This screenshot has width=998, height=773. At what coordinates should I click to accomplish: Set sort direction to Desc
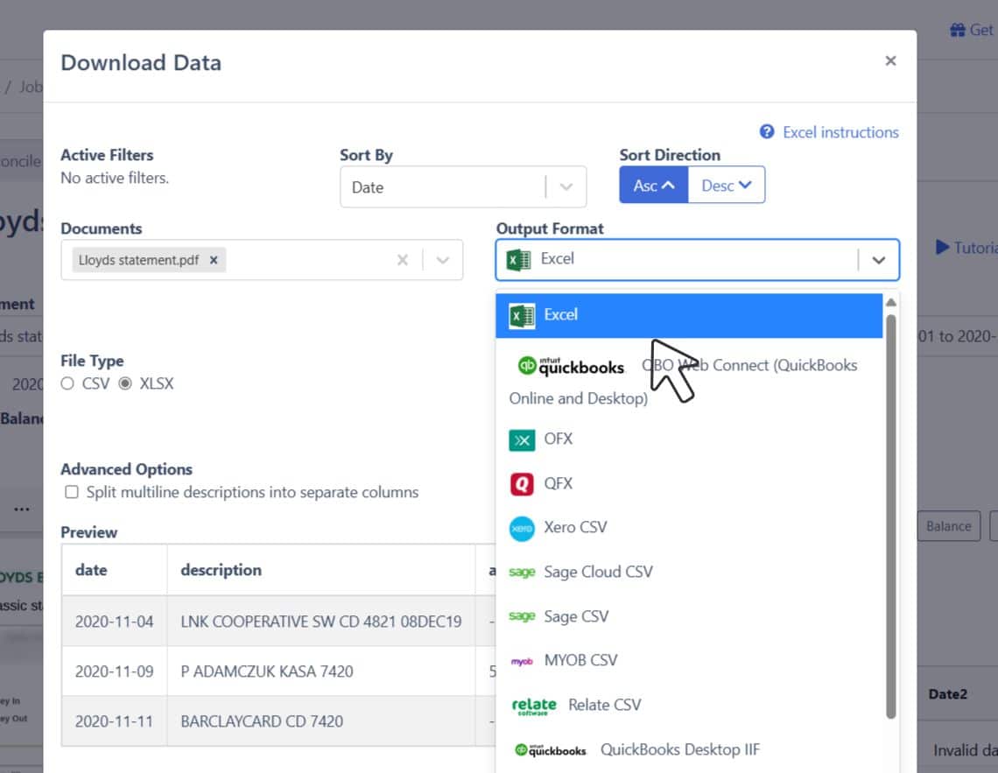(x=727, y=185)
